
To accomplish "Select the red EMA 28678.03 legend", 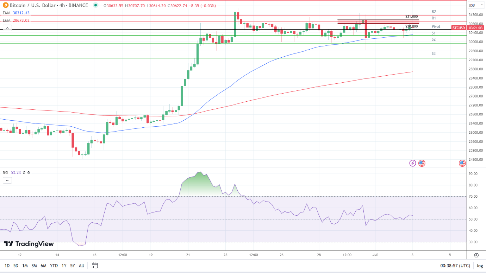I will click(16, 20).
